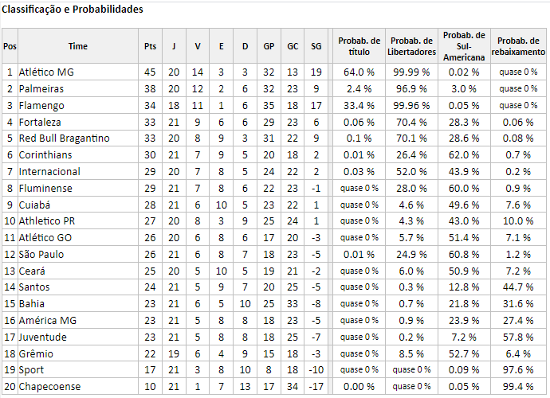Image resolution: width=550 pixels, height=398 pixels.
Task: Click the Probab. de rebaixamento header
Action: pos(518,46)
